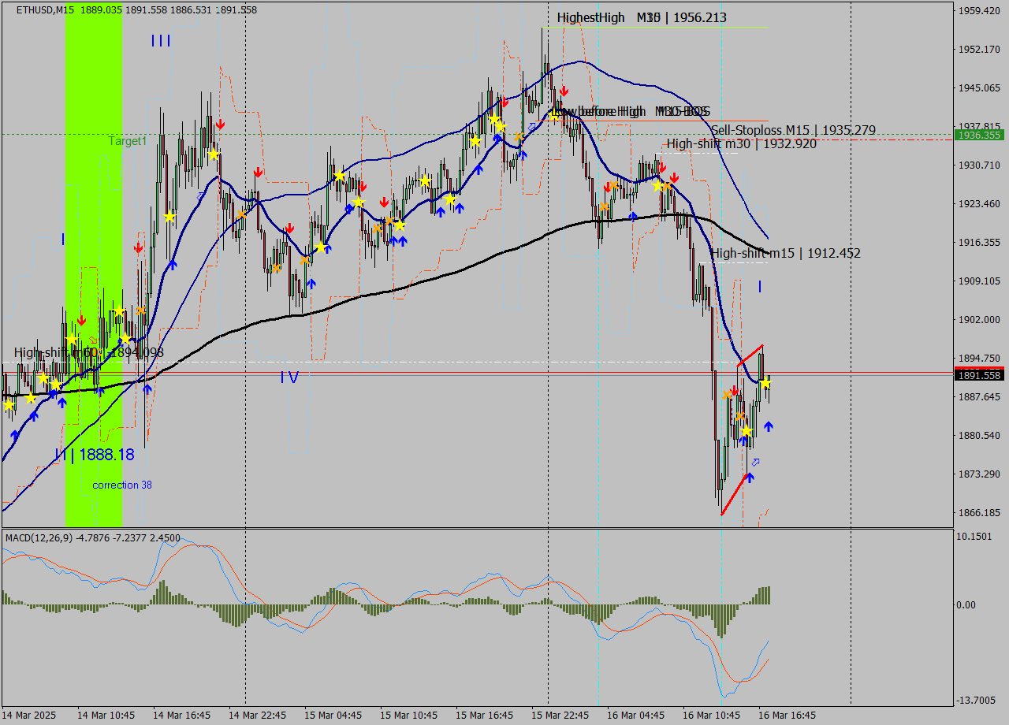Image resolution: width=1009 pixels, height=725 pixels.
Task: Click the II | 1888.18 text object
Action: click(93, 453)
